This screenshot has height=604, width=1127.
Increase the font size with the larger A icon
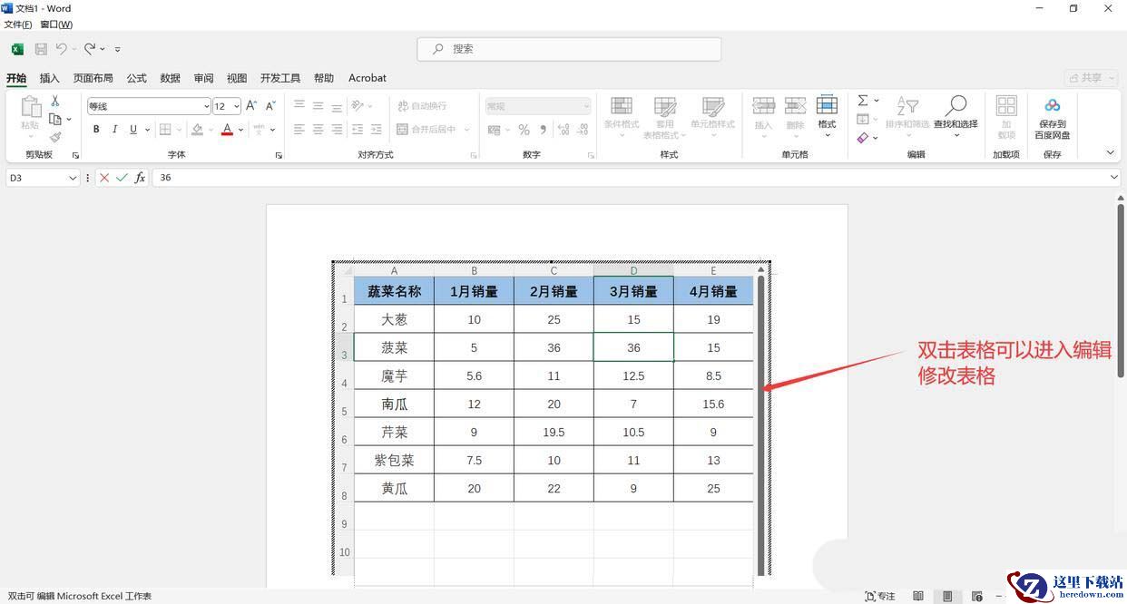[251, 106]
